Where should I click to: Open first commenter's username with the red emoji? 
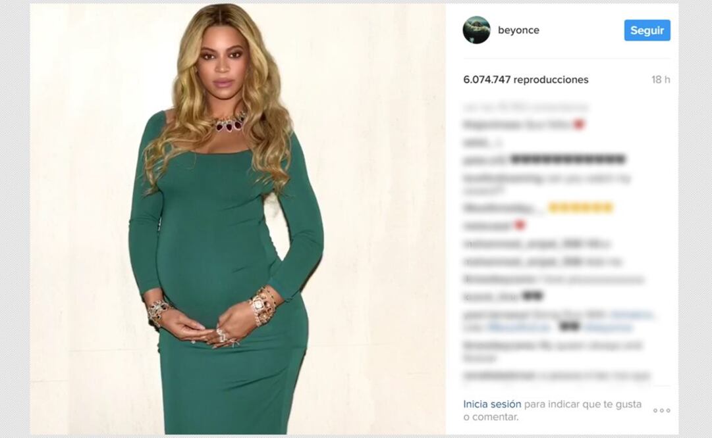(492, 125)
